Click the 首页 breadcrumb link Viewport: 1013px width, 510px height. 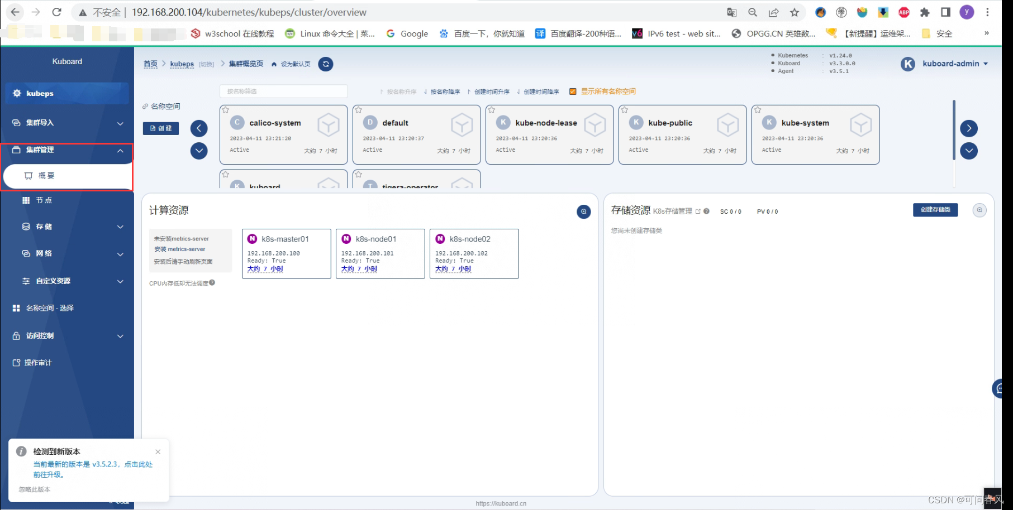pyautogui.click(x=150, y=64)
